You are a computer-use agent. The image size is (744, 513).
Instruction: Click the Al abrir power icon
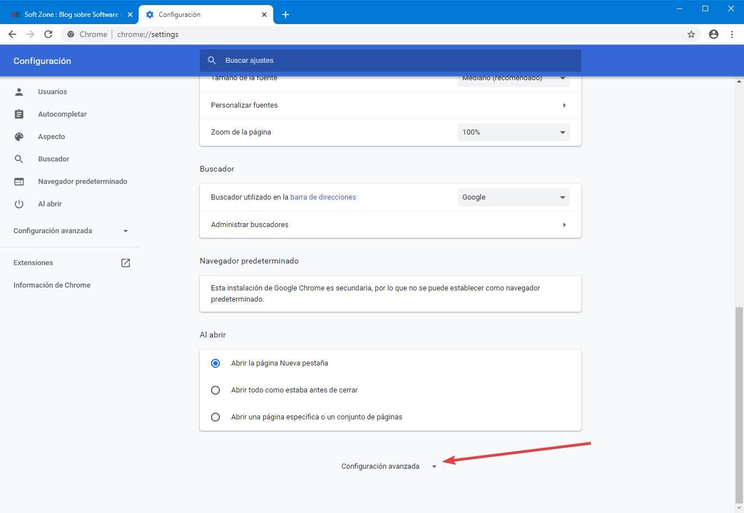pyautogui.click(x=19, y=204)
